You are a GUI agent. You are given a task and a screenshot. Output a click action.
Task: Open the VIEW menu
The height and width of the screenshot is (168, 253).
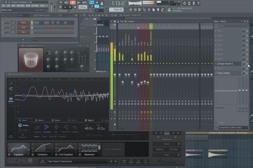click(28, 6)
